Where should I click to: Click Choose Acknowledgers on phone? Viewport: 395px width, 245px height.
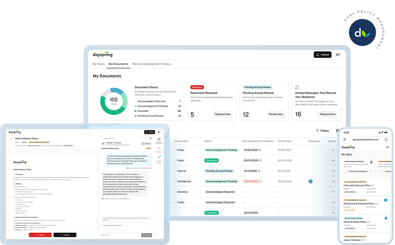[358, 171]
